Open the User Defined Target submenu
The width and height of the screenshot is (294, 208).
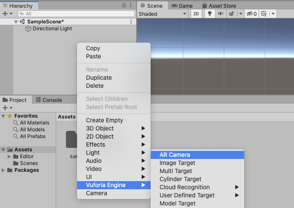[x=197, y=195]
